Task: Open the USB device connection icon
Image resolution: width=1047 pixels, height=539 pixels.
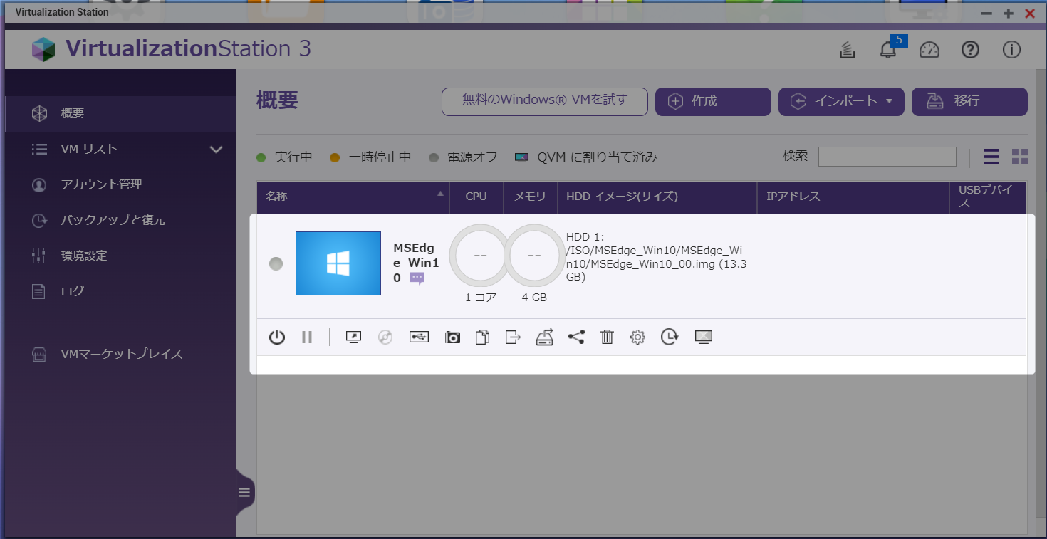Action: tap(419, 337)
